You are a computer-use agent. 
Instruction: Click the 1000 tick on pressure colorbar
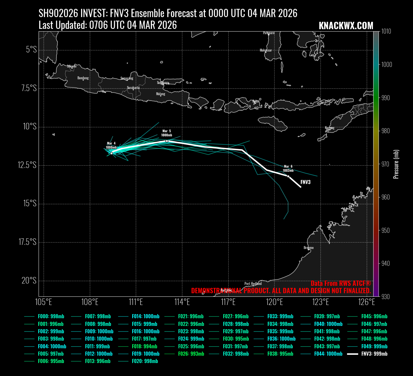[x=386, y=65]
